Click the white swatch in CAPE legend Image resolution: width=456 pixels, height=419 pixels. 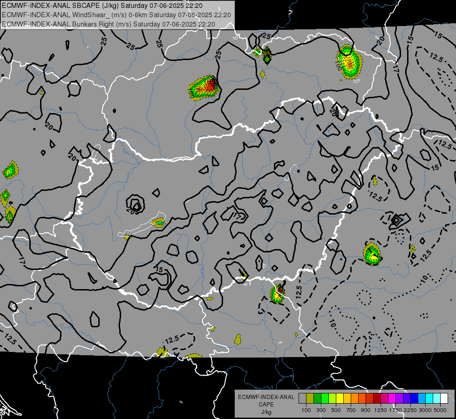pyautogui.click(x=444, y=399)
